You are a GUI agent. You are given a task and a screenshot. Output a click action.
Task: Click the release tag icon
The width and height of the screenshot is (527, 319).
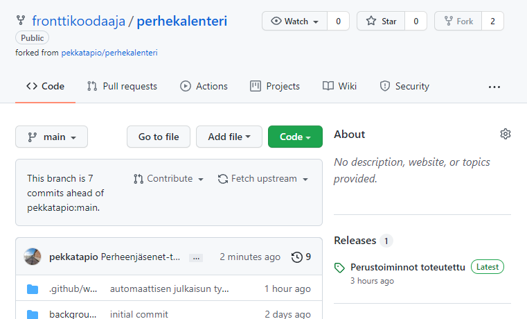coord(339,268)
